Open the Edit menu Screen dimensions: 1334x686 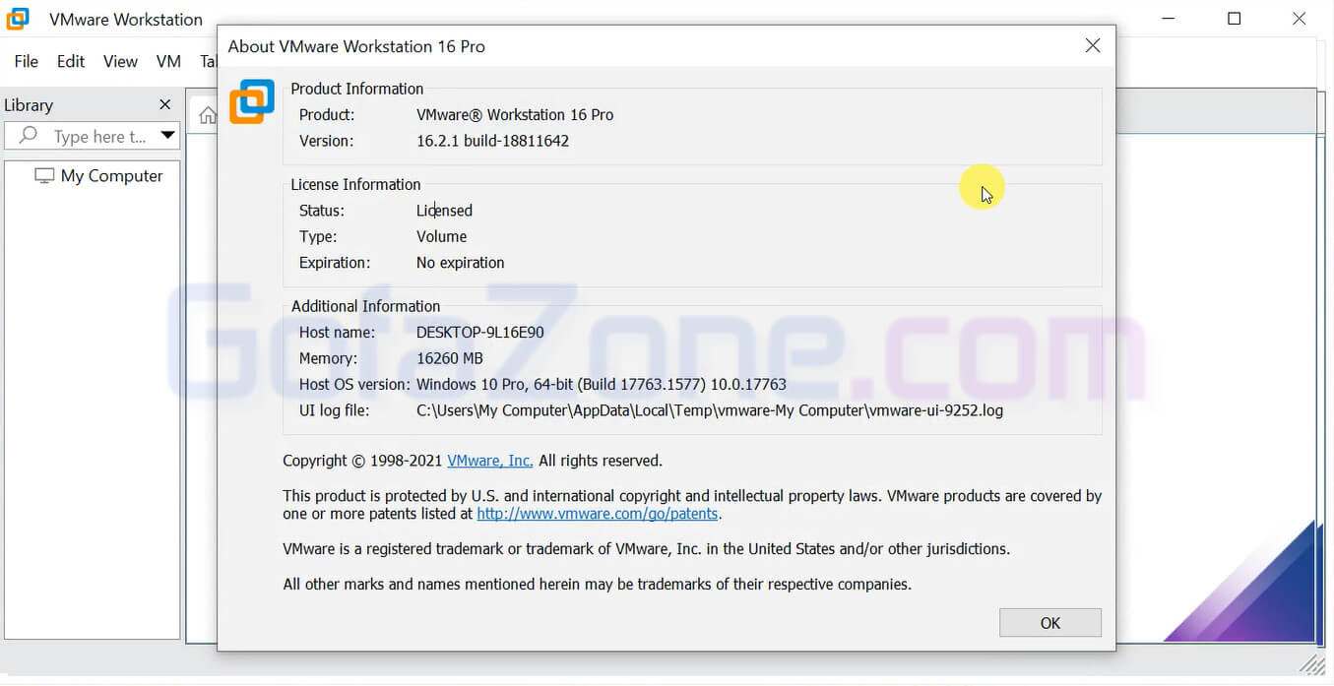pyautogui.click(x=71, y=61)
